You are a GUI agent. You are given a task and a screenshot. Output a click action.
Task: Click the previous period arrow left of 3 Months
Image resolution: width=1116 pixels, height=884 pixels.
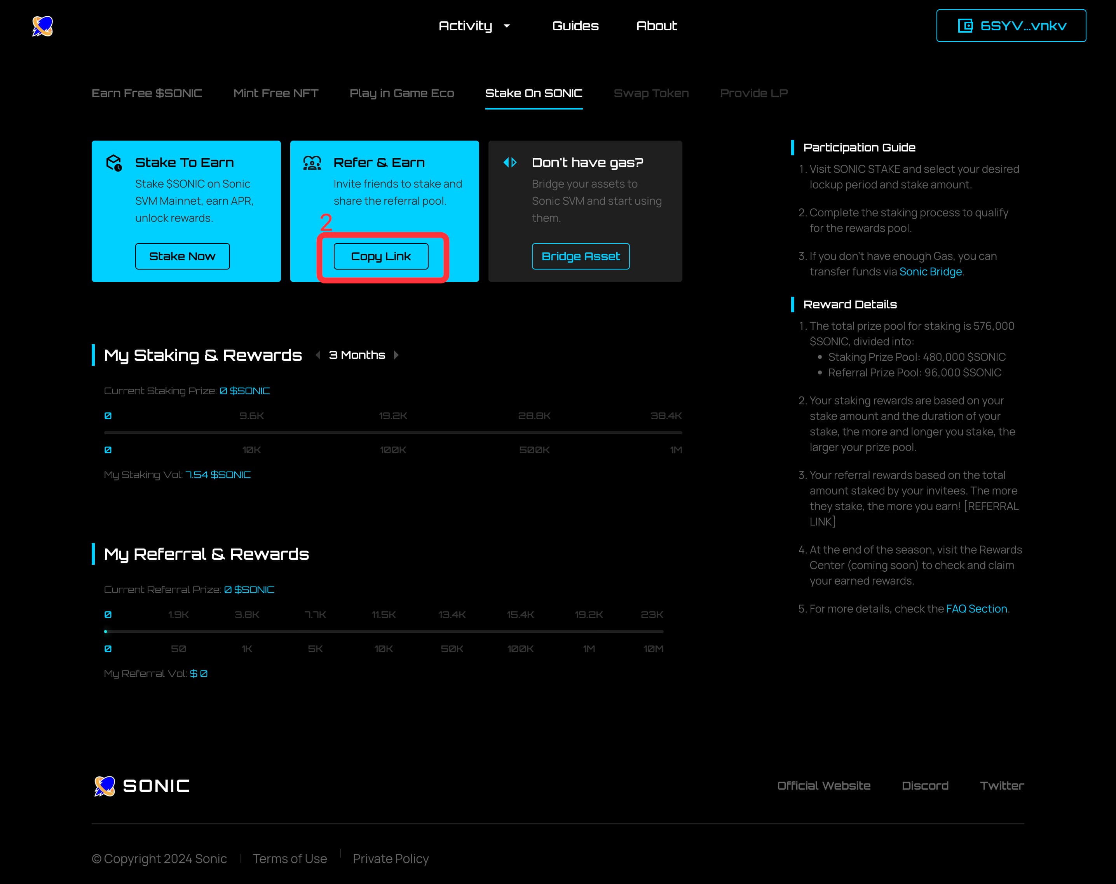318,355
